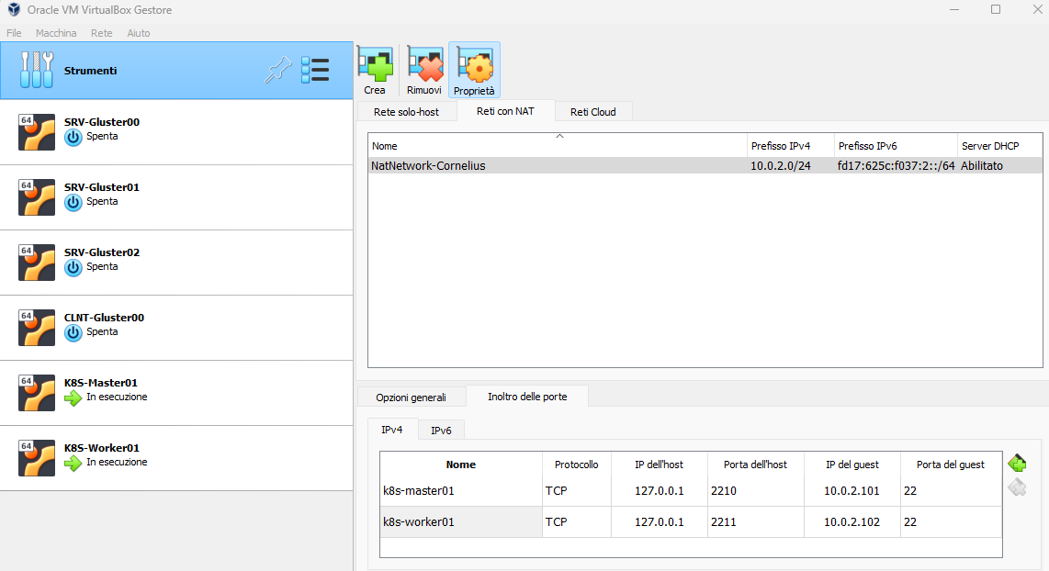Click the power status icon next to K8S-Worker01
This screenshot has height=571, width=1049.
73,464
